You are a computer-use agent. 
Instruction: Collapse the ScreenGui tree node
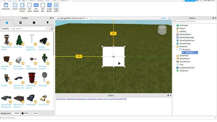coord(177,49)
